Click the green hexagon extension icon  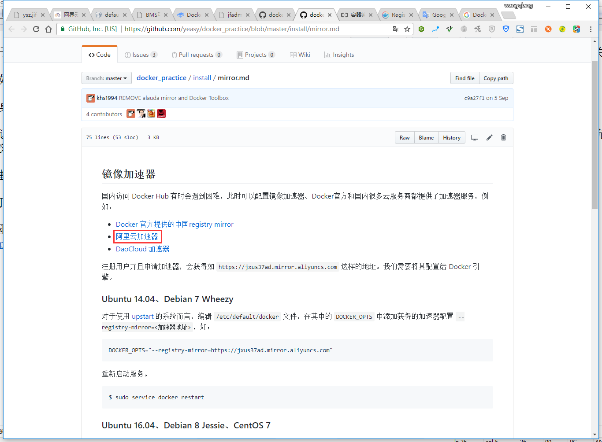[421, 29]
